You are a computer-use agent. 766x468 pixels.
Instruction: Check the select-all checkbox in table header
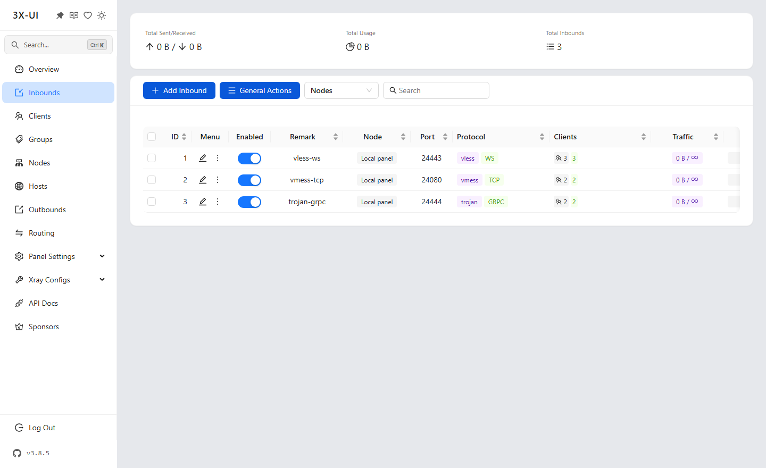(x=152, y=137)
